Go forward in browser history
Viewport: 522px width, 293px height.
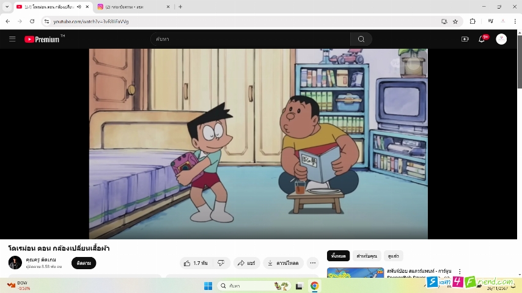[x=20, y=21]
